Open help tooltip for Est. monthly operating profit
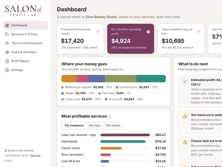222x167 pixels. [x=148, y=32]
